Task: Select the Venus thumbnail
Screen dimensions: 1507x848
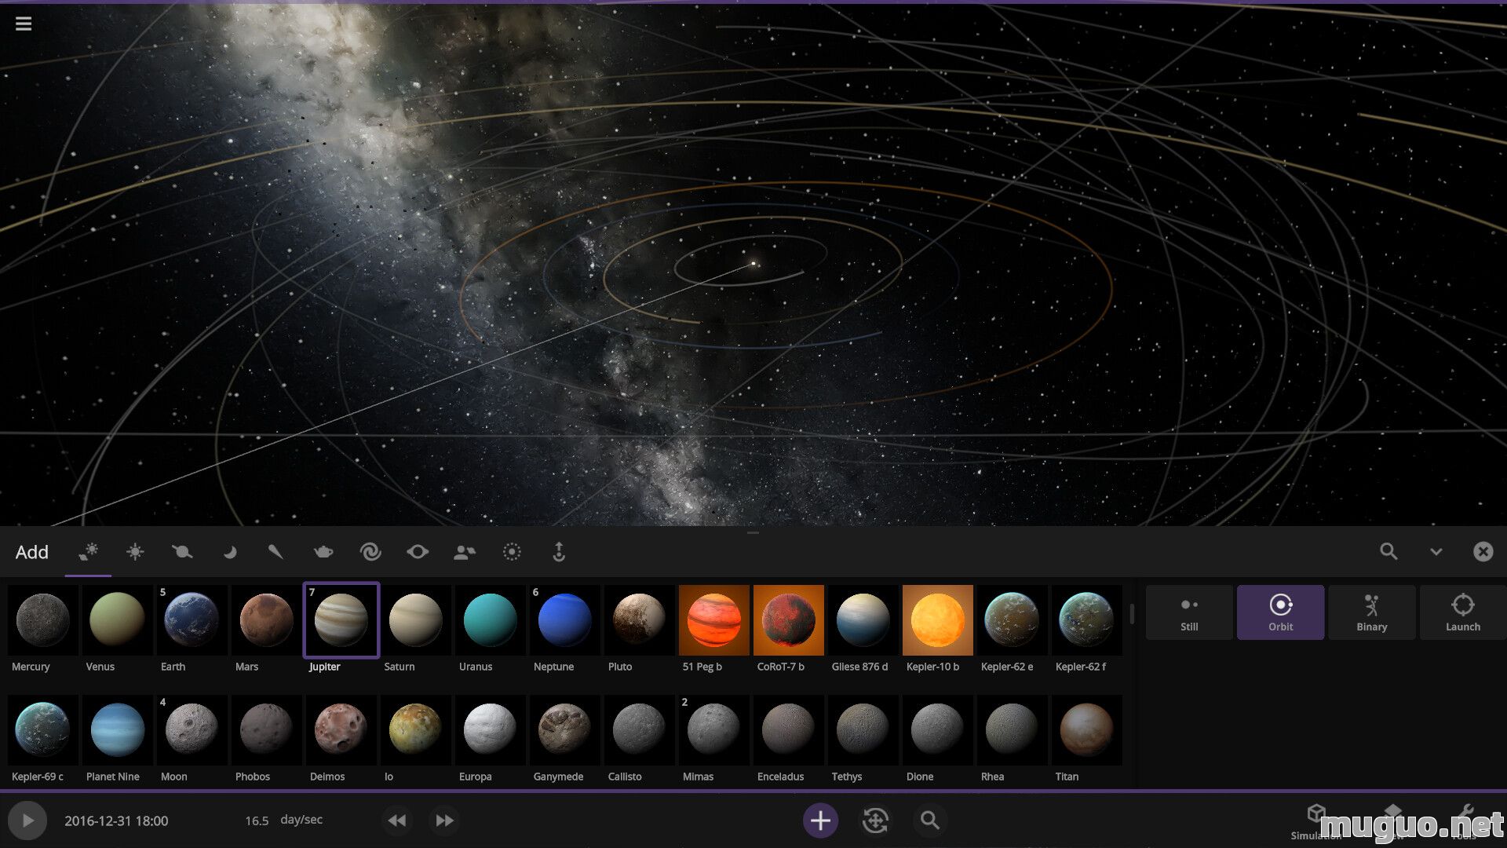Action: pos(117,620)
